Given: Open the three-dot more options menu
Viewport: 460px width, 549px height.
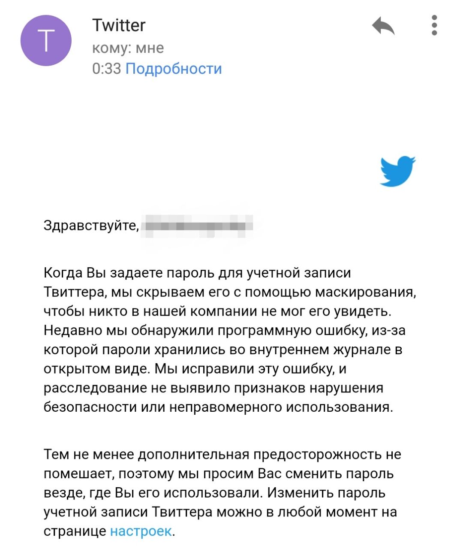Looking at the screenshot, I should pyautogui.click(x=434, y=25).
